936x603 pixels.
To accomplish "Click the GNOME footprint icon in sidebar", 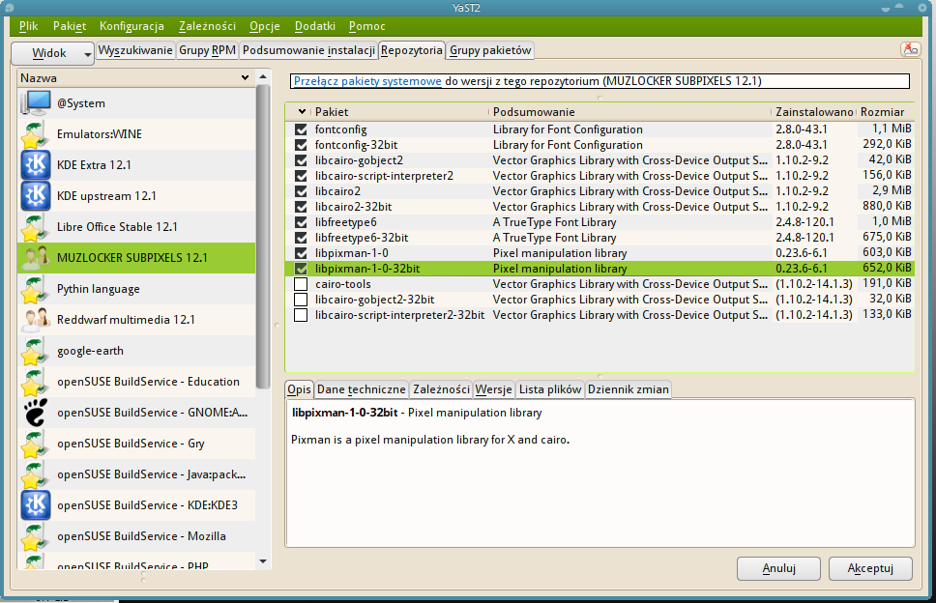I will click(x=35, y=413).
